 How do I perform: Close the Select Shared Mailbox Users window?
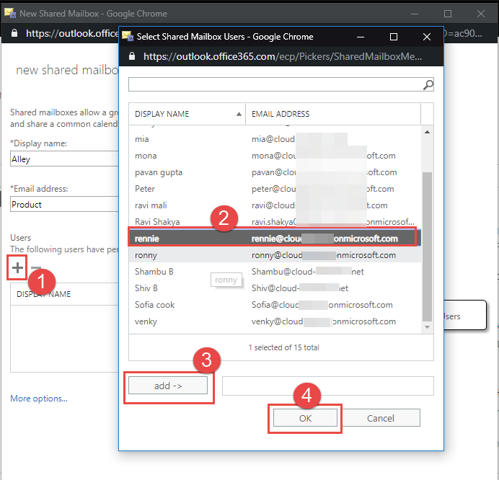(x=427, y=37)
